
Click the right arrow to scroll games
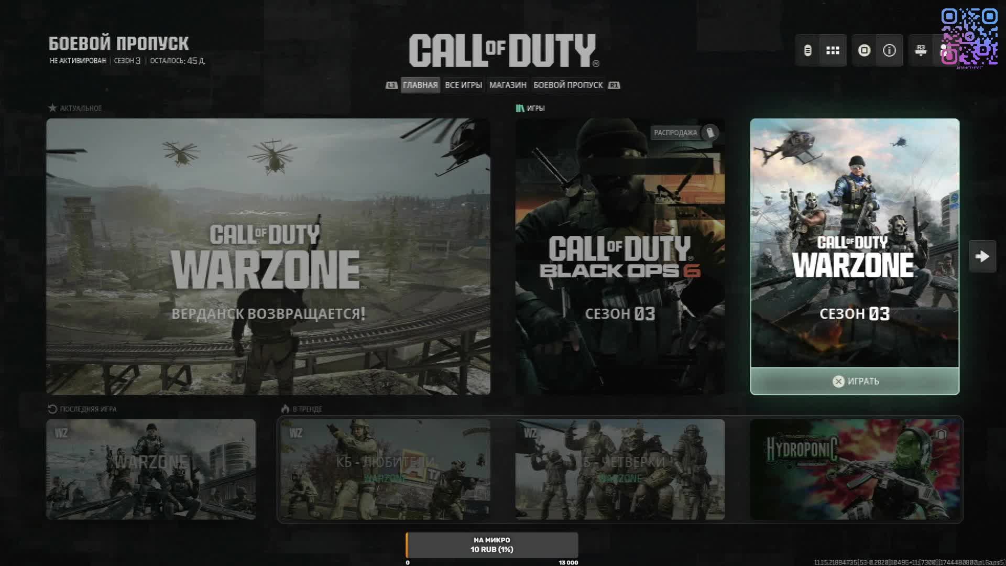point(982,256)
